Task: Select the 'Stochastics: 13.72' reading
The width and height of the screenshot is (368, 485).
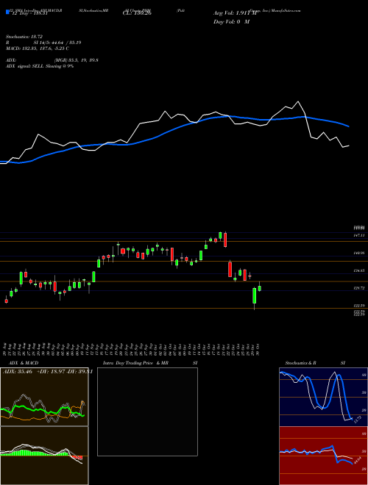Action: [24, 37]
